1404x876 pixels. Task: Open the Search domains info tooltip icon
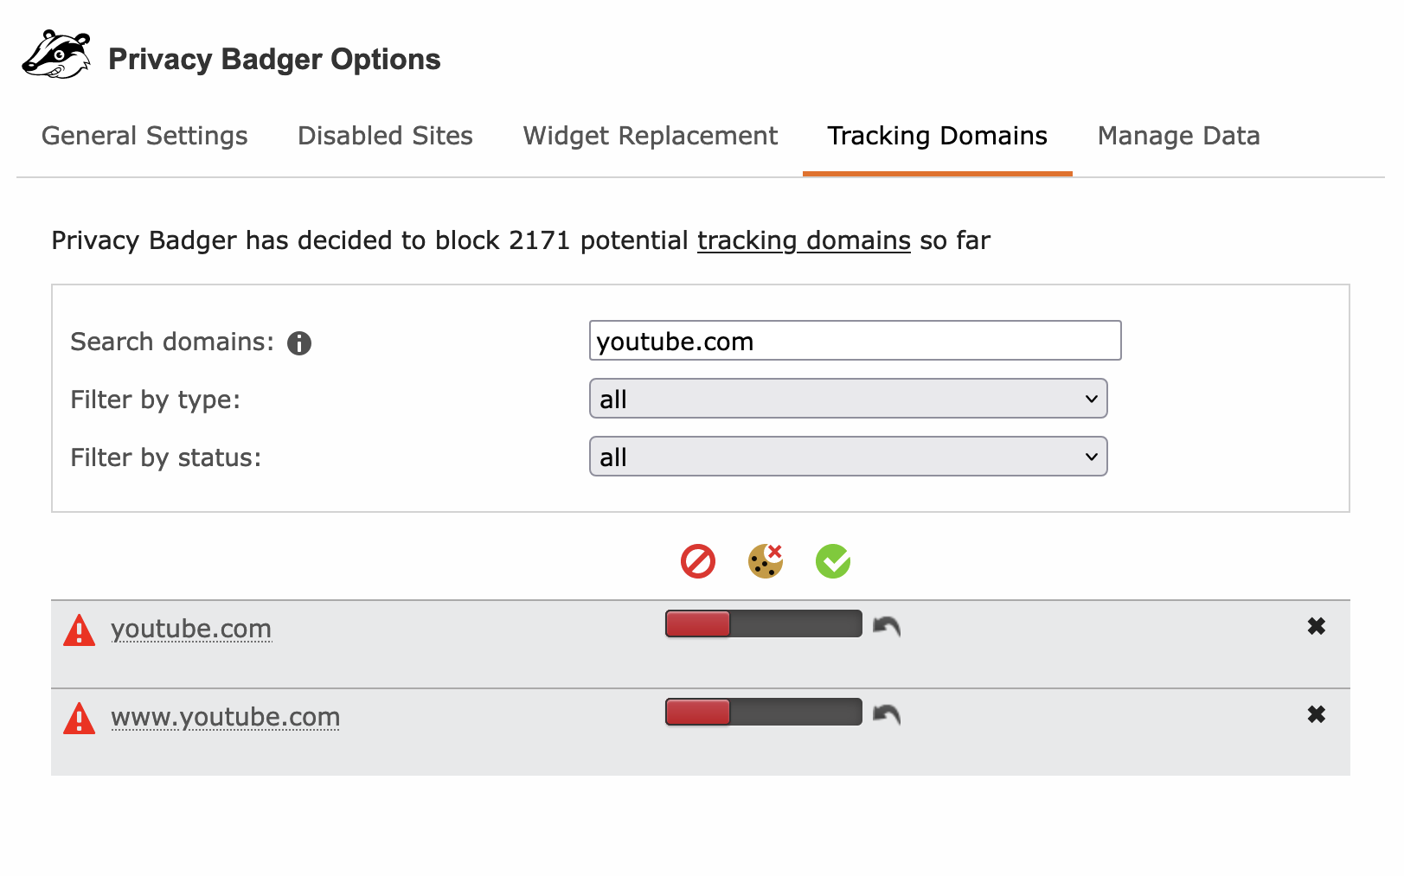tap(298, 342)
